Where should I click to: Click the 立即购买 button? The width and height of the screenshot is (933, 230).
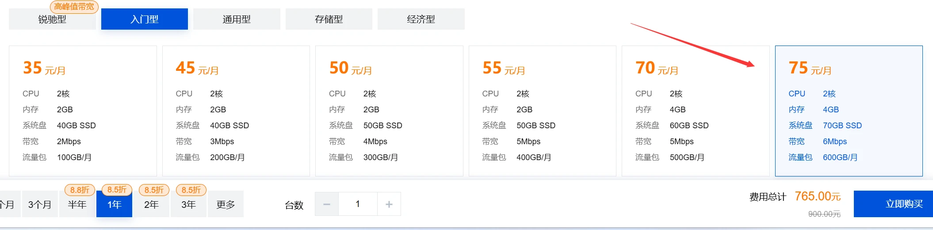[x=893, y=204]
